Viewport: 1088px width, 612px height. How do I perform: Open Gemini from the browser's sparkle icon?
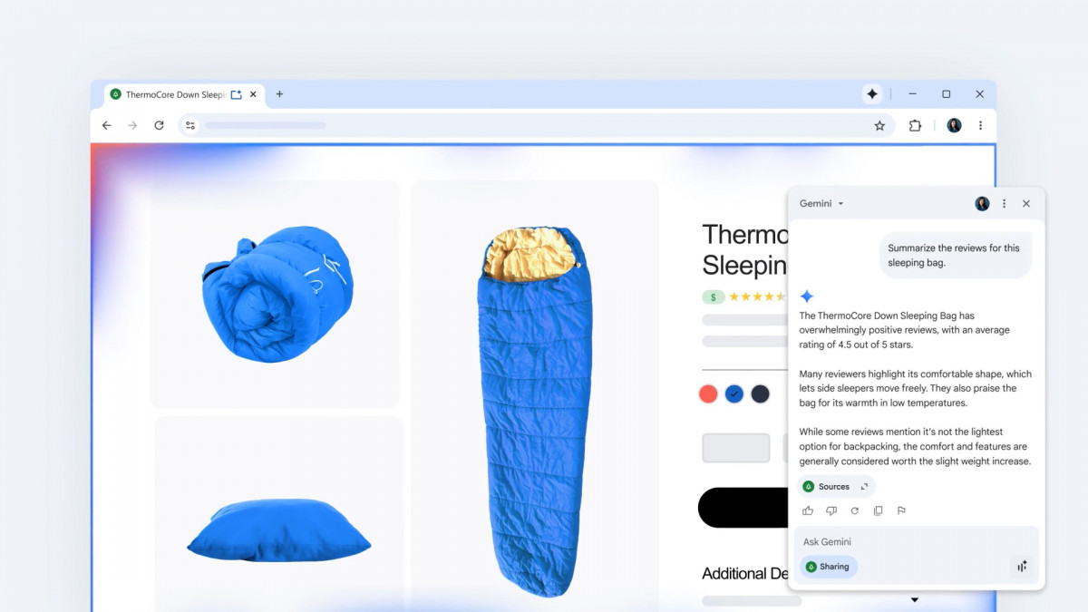point(872,94)
